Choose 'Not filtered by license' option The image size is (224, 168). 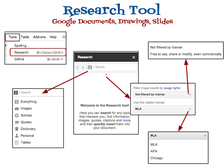166,47
